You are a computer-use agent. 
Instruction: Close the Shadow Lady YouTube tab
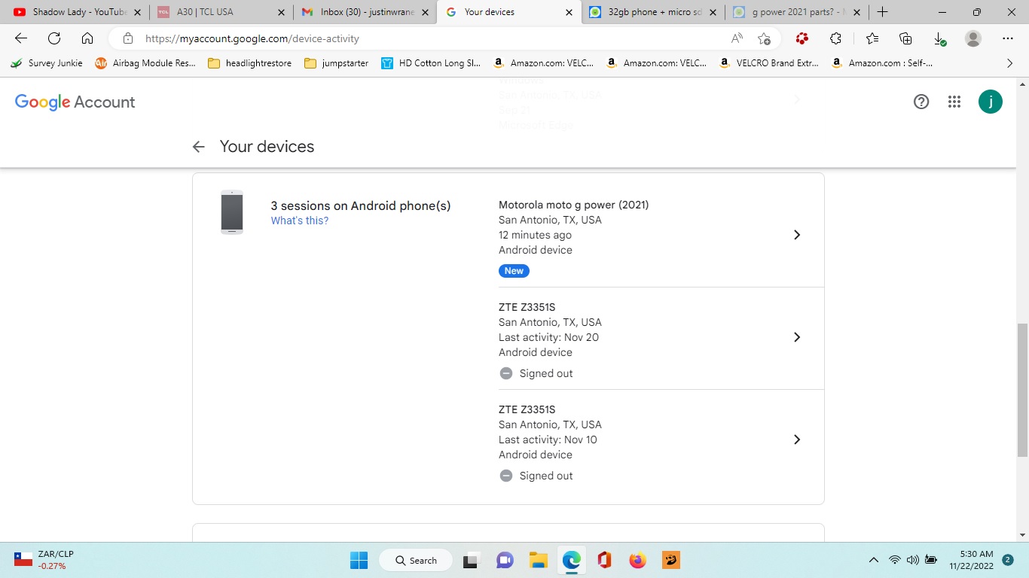tap(137, 12)
